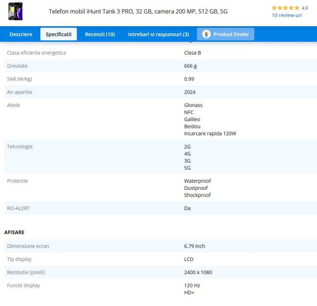Open the Descriere tab
The height and width of the screenshot is (306, 317).
click(21, 34)
